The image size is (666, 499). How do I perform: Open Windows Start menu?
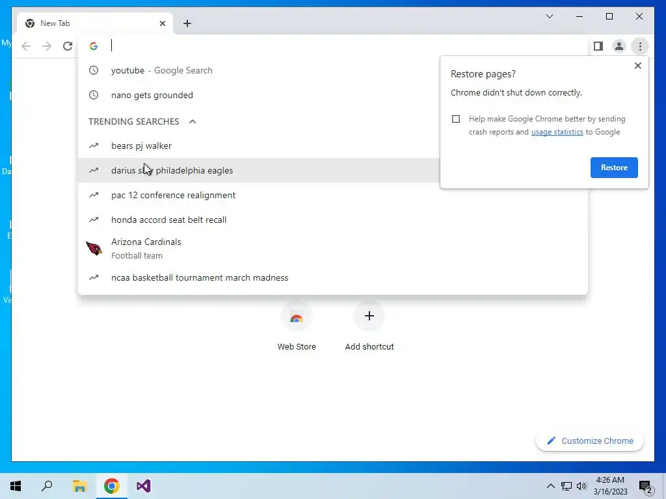coord(16,486)
